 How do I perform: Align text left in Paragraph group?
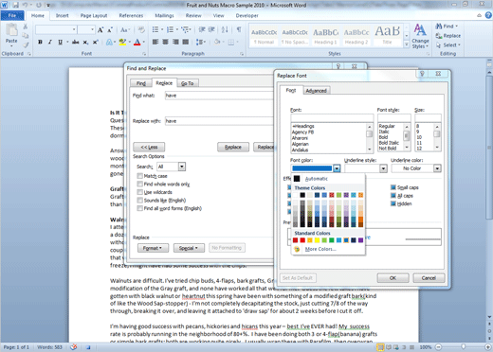click(x=155, y=42)
